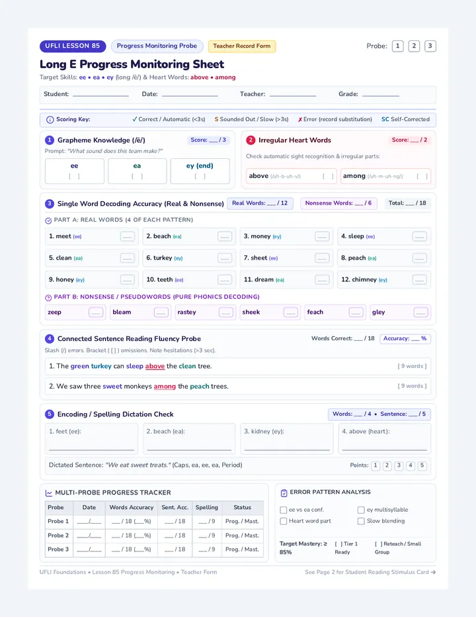Select Probe number 2 box

pyautogui.click(x=414, y=46)
